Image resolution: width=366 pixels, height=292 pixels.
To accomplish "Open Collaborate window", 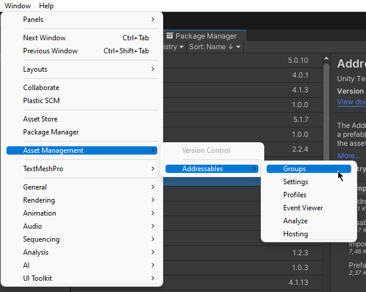I will click(x=82, y=88).
